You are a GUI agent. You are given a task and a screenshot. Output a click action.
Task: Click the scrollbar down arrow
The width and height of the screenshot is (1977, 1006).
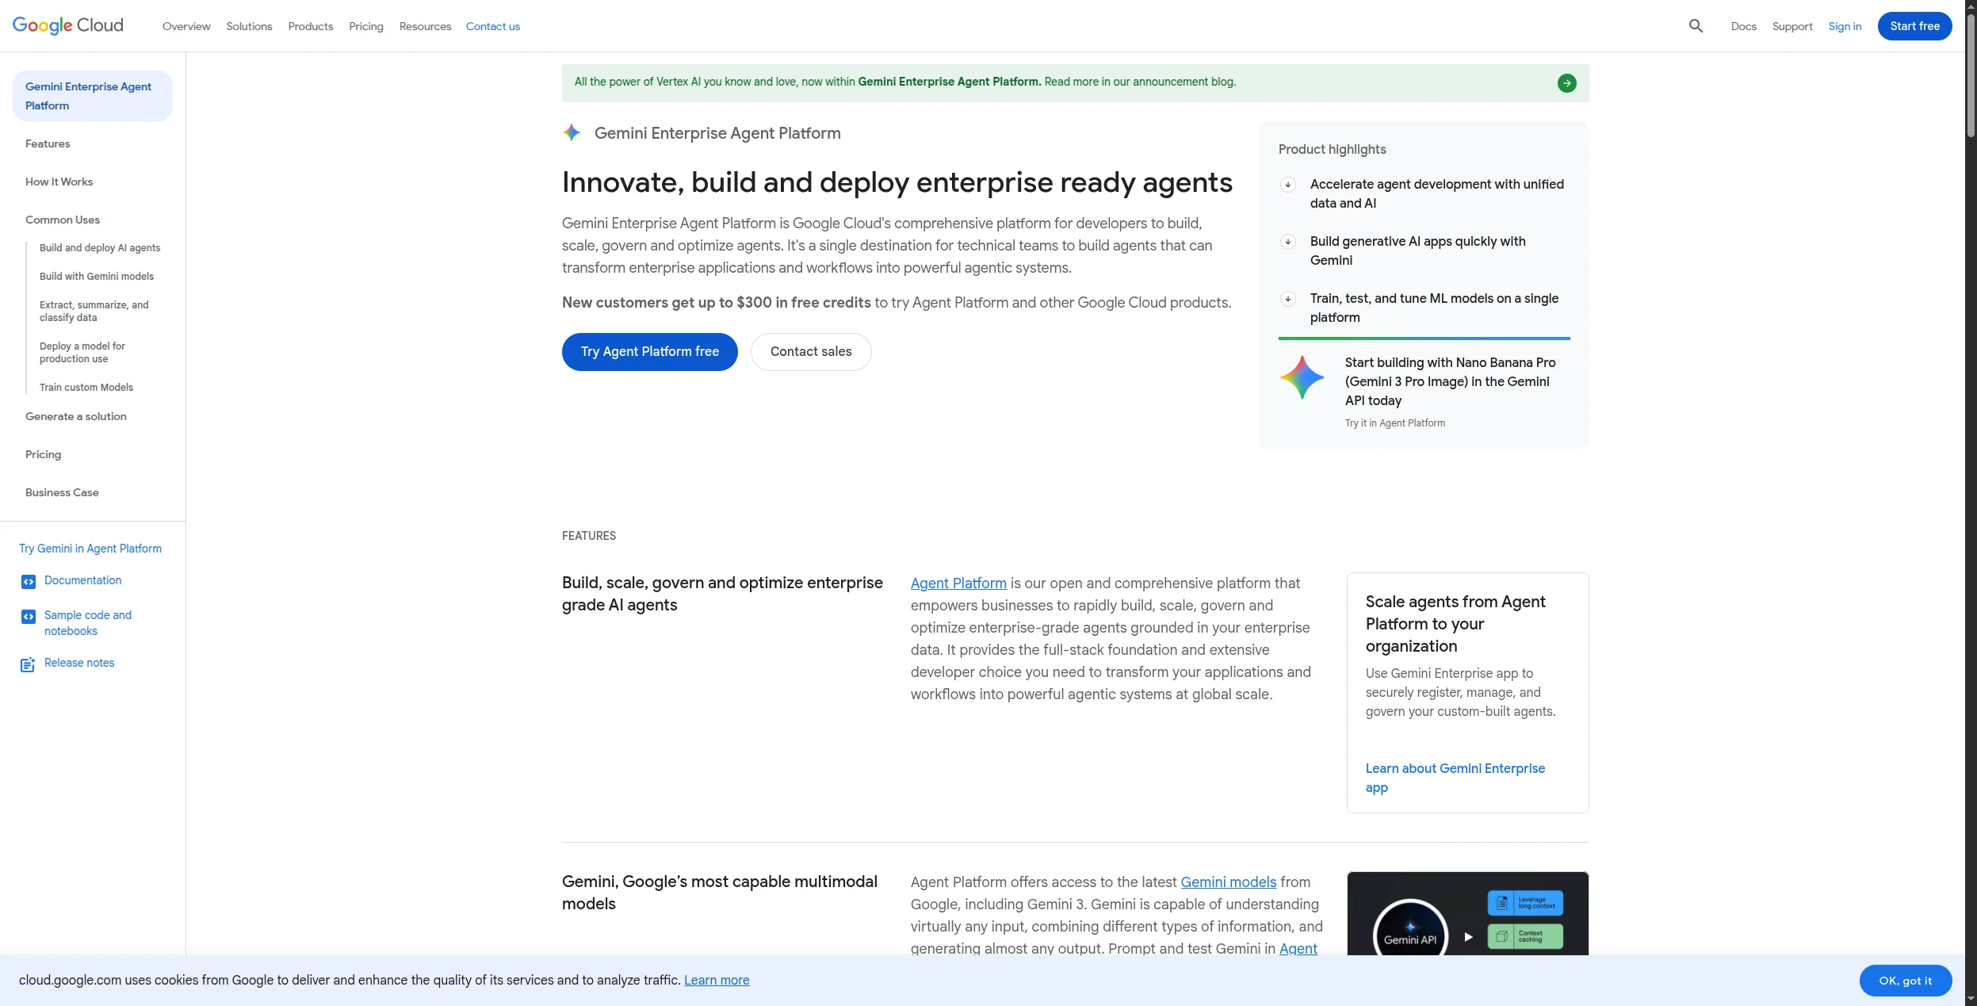coord(1971,1000)
